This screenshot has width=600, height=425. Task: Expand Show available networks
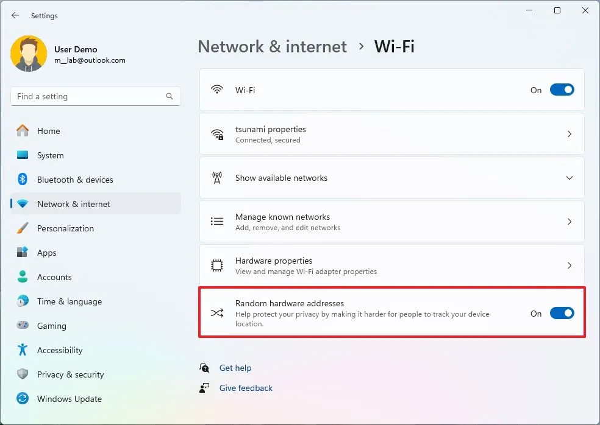click(x=570, y=178)
